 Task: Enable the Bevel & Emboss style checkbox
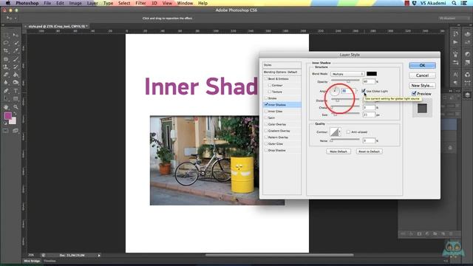coord(266,79)
